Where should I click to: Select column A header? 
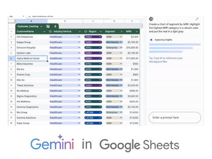pyautogui.click(x=31, y=21)
